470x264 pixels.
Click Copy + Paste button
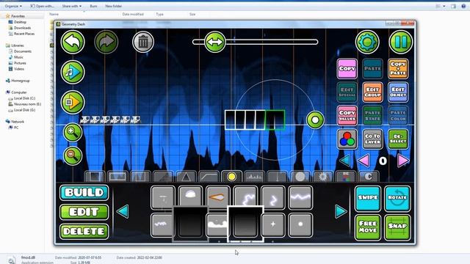point(398,68)
